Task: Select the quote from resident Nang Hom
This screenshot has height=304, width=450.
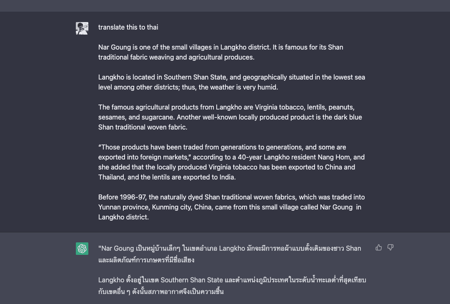Action: (232, 162)
